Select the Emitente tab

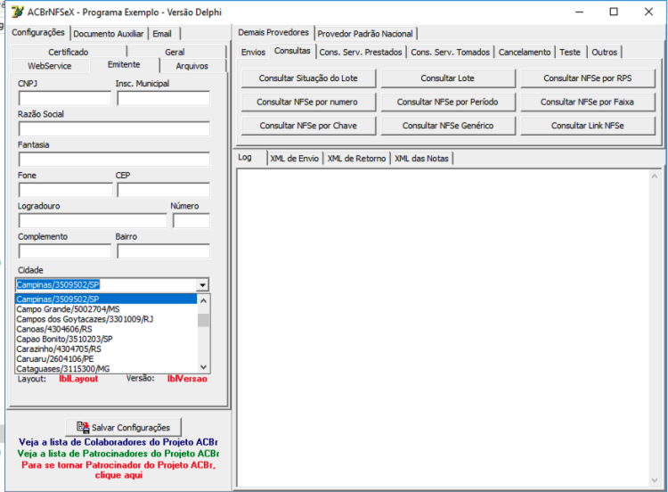(124, 65)
